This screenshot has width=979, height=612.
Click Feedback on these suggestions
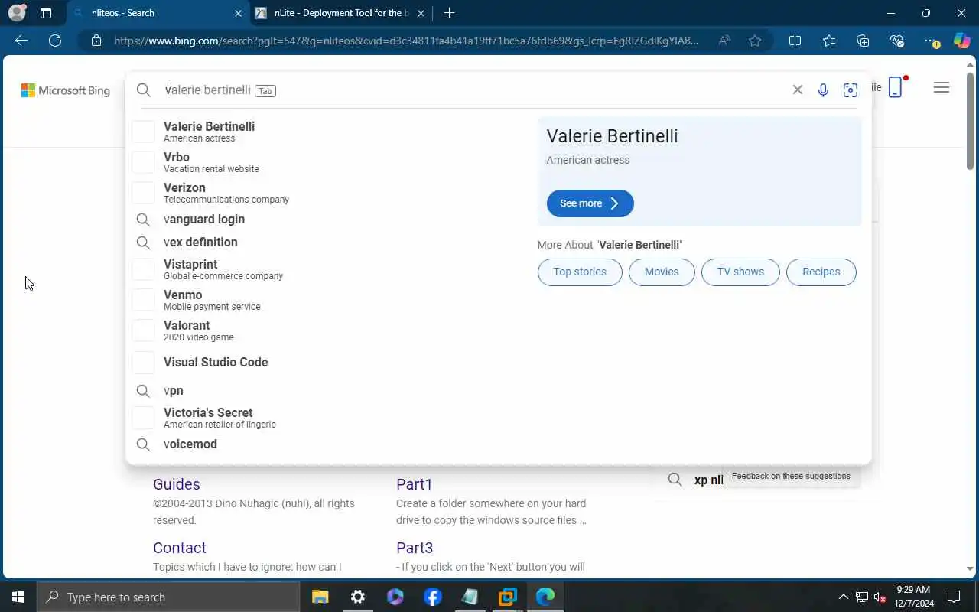click(791, 476)
